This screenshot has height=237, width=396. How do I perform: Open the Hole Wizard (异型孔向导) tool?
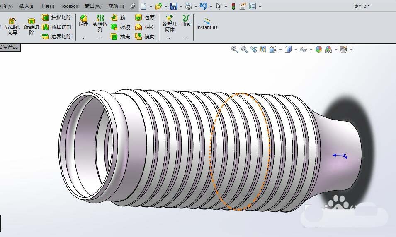click(x=12, y=26)
